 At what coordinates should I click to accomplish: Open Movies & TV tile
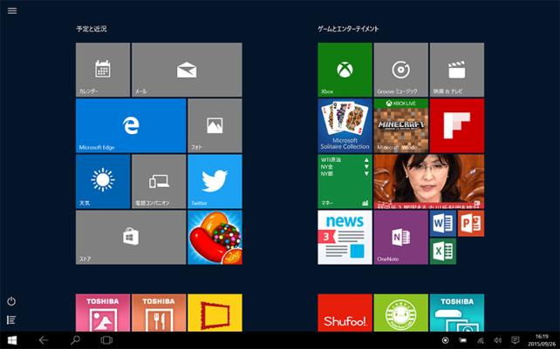tap(457, 70)
